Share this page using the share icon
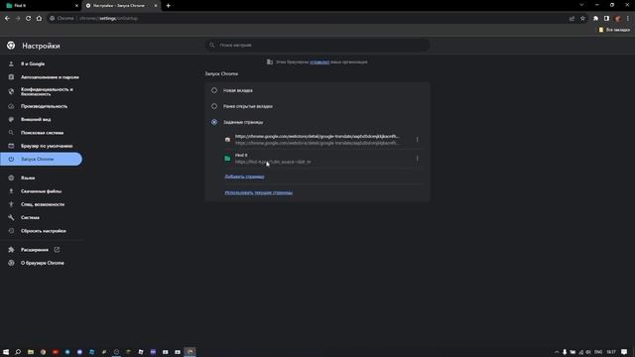 click(x=571, y=18)
